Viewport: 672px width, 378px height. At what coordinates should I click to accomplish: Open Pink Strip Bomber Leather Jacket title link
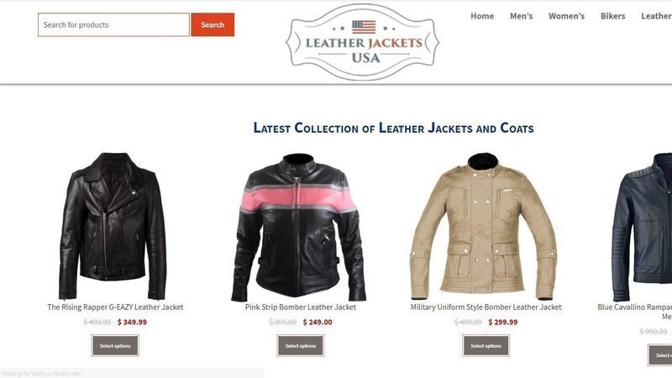point(301,307)
